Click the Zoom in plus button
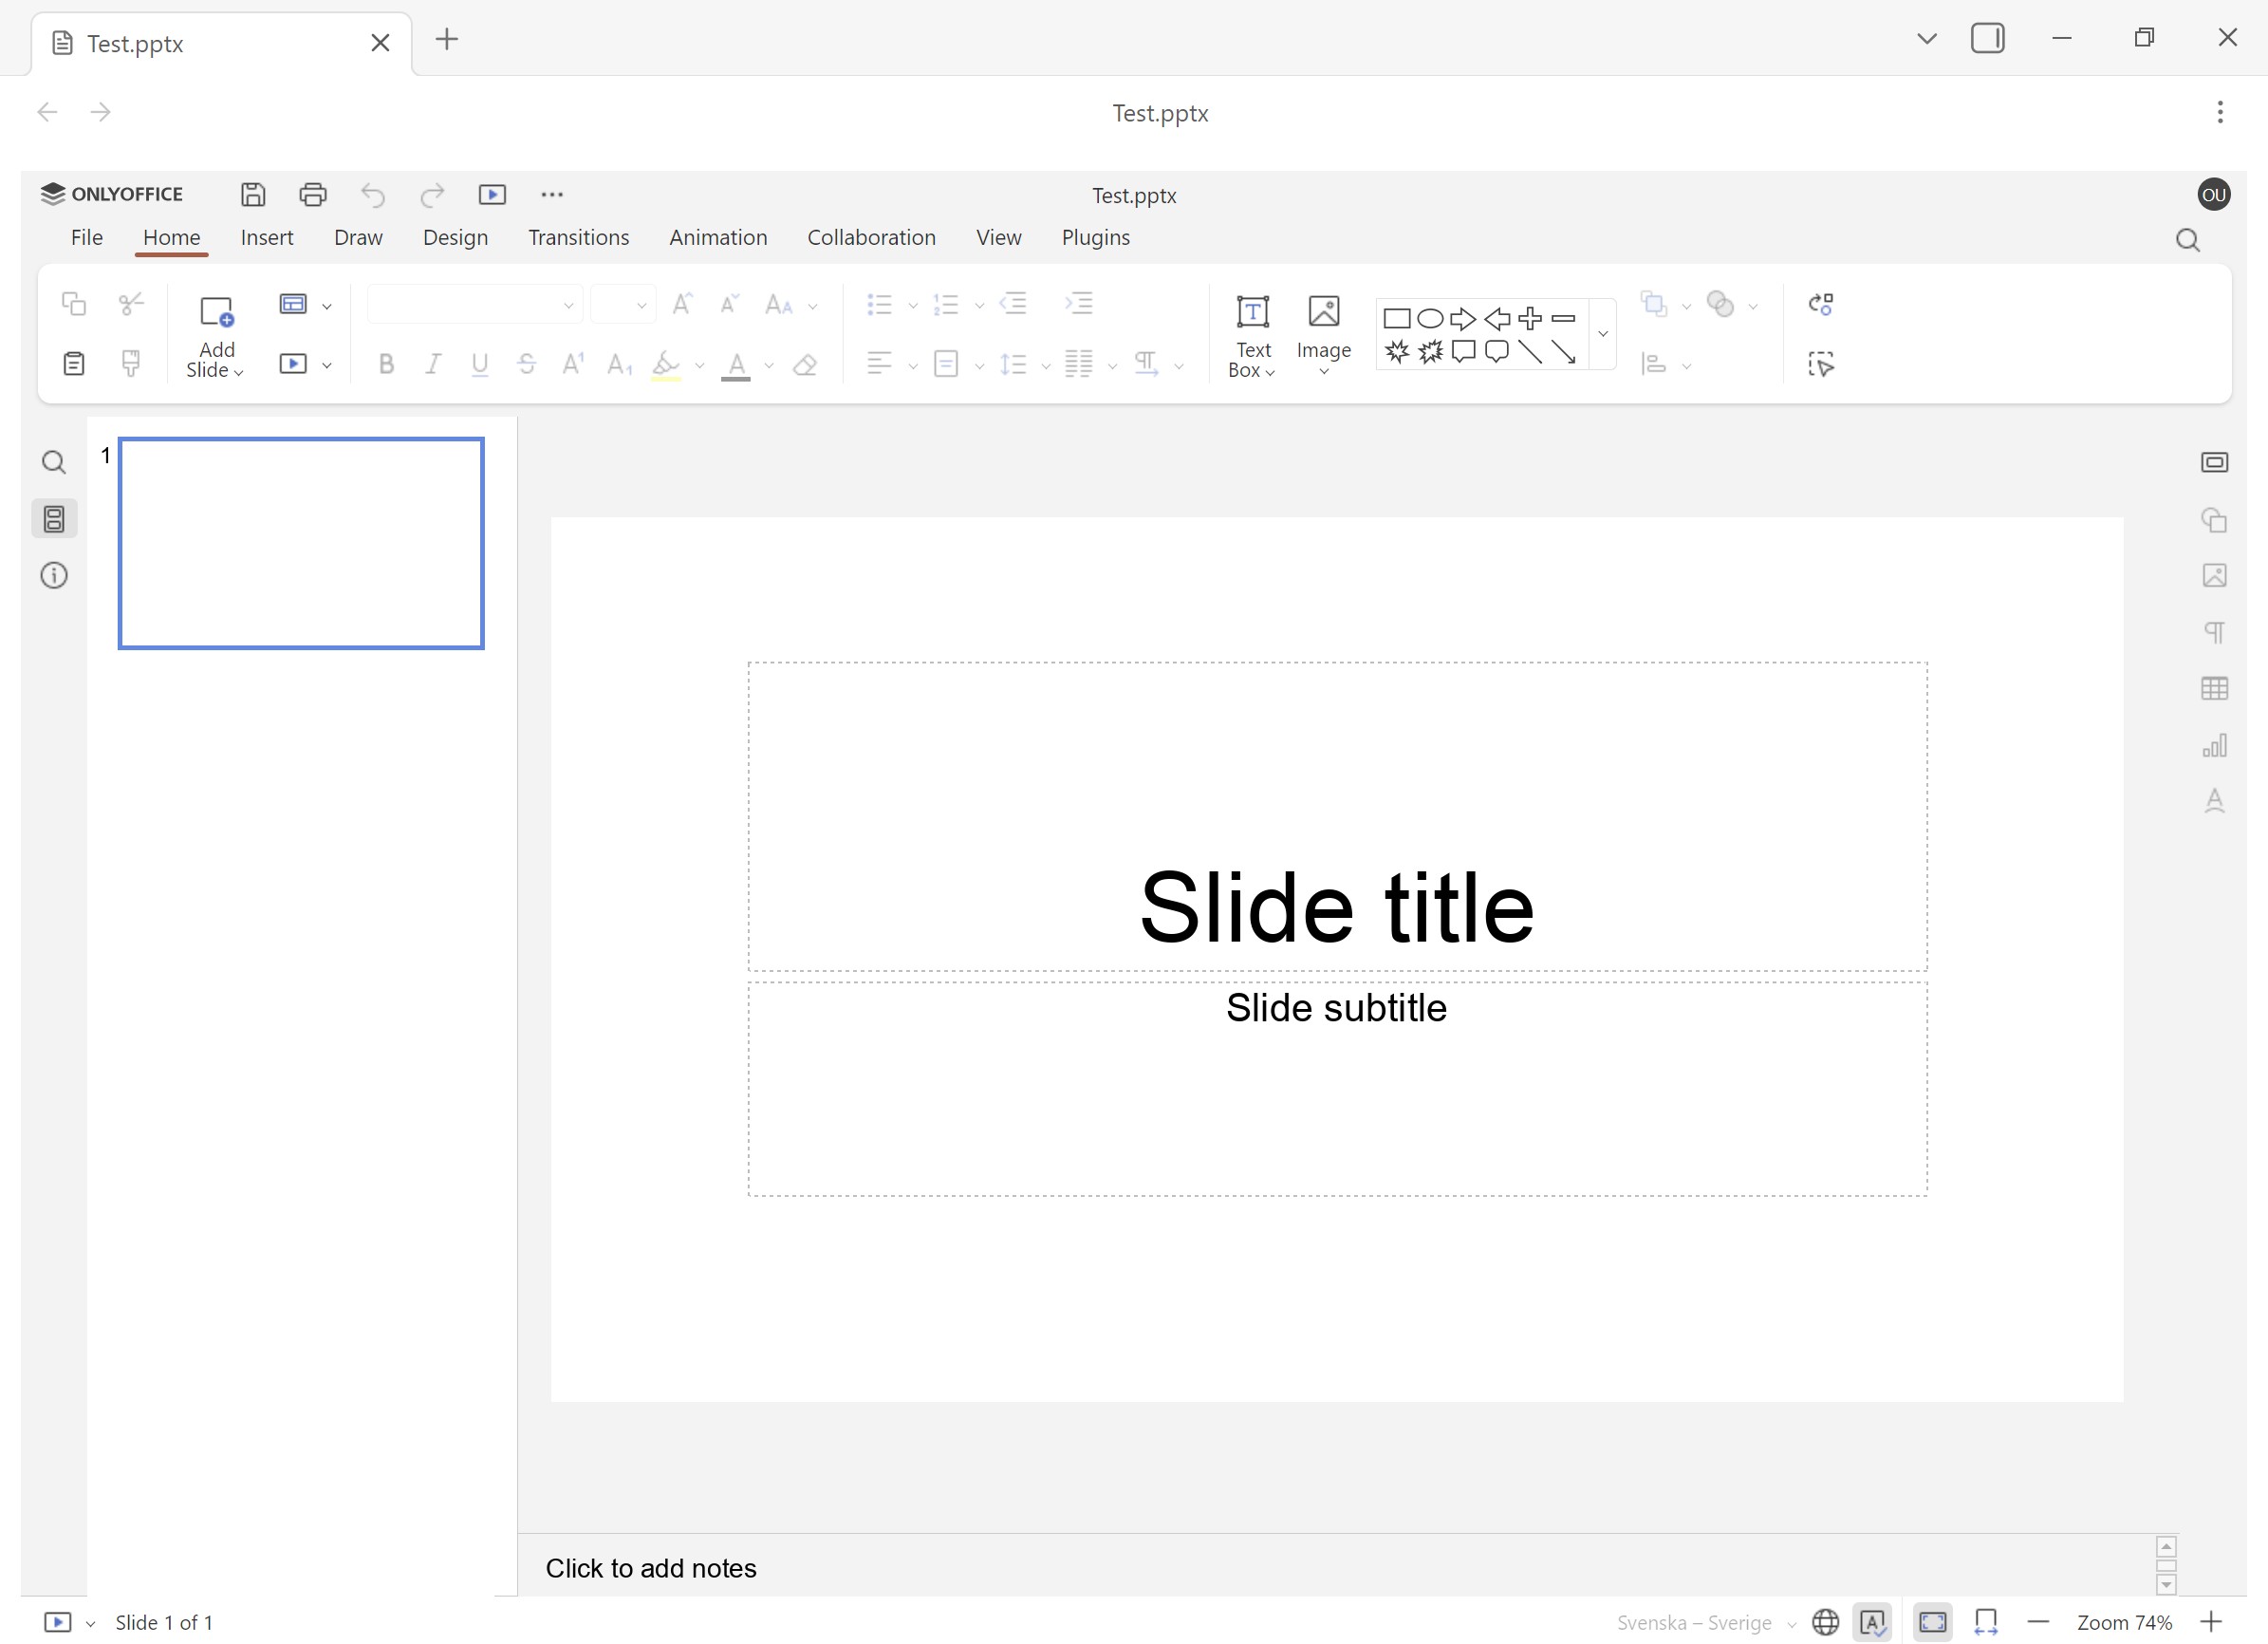This screenshot has height=1644, width=2268. tap(2211, 1622)
